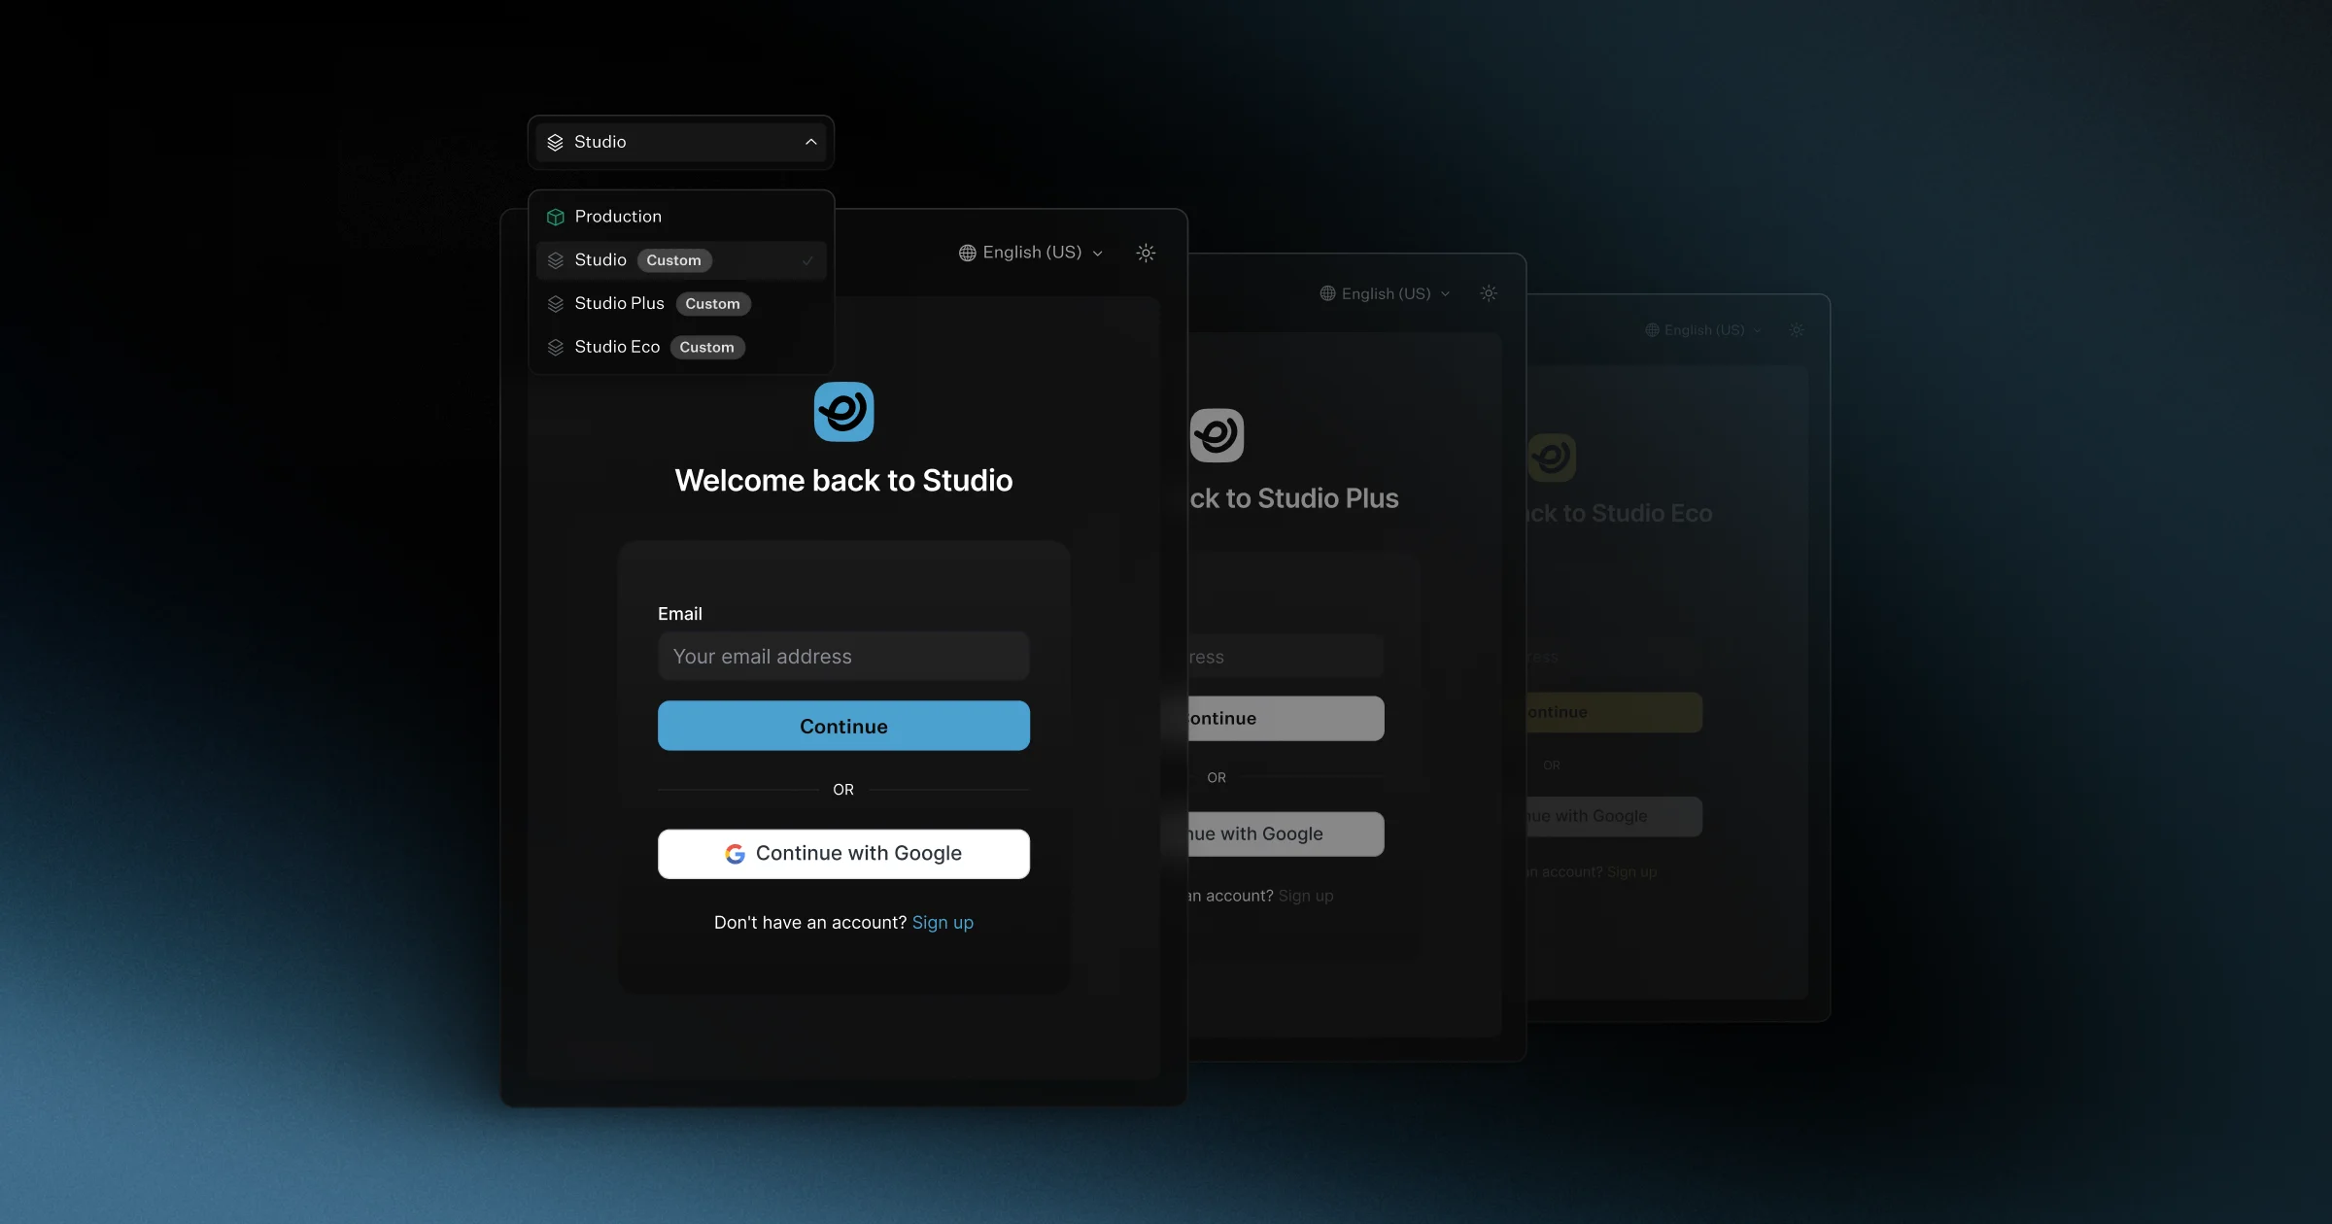Click Sign up link in Studio Plus window
Image resolution: width=2332 pixels, height=1224 pixels.
coord(1306,896)
